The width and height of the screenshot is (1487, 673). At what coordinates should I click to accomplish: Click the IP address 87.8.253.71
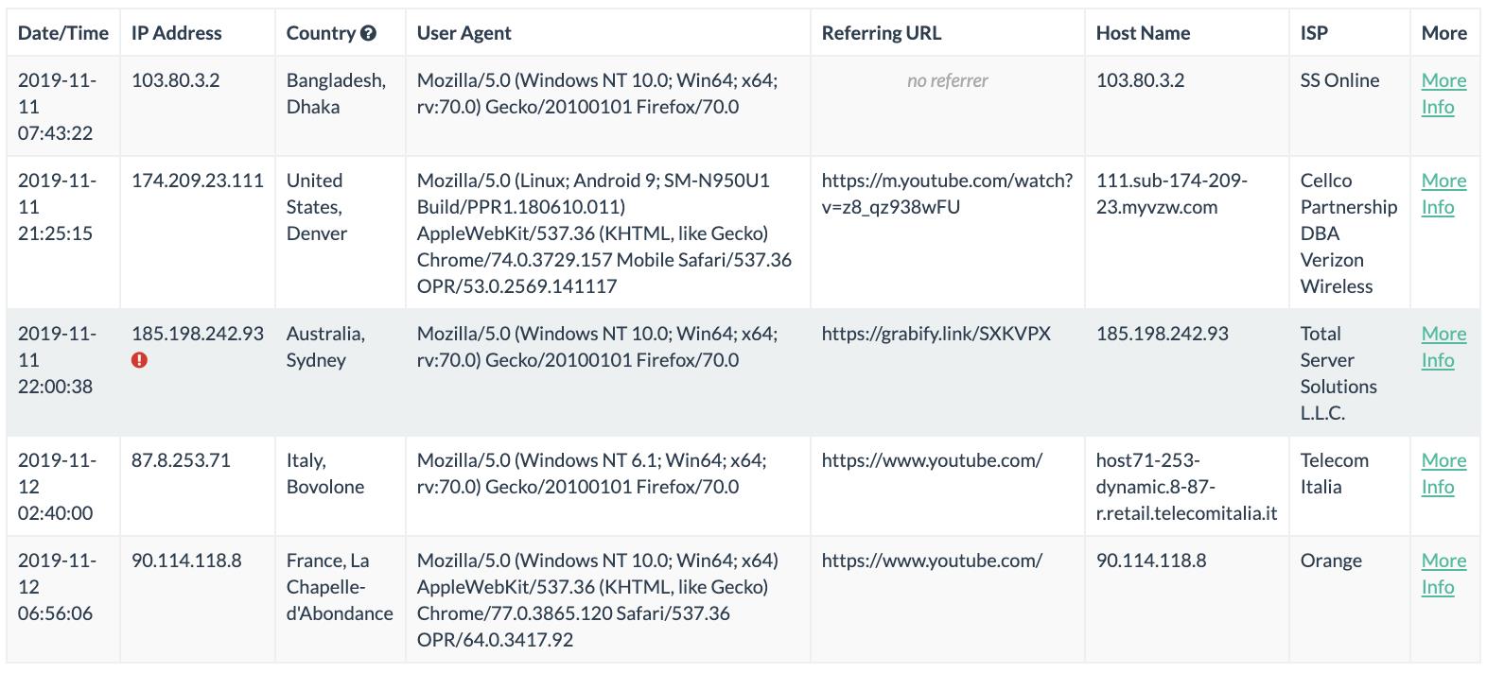coord(181,460)
